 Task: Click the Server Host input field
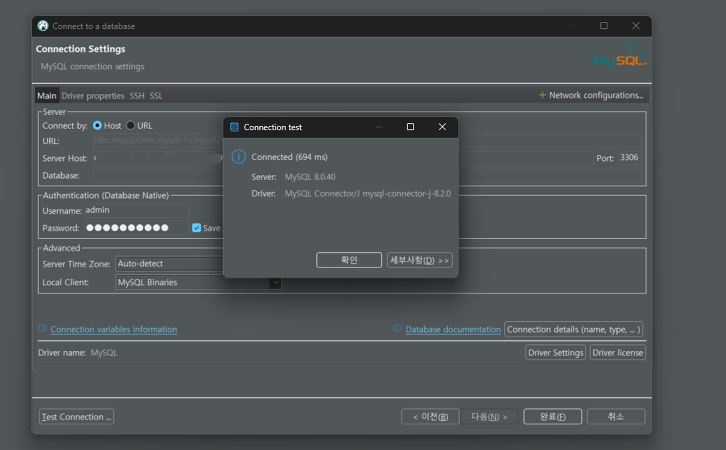[x=343, y=158]
